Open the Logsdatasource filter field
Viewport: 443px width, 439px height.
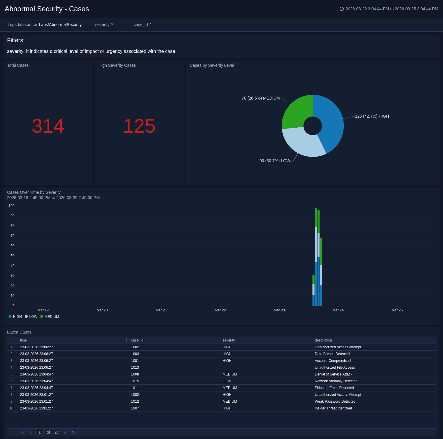63,25
